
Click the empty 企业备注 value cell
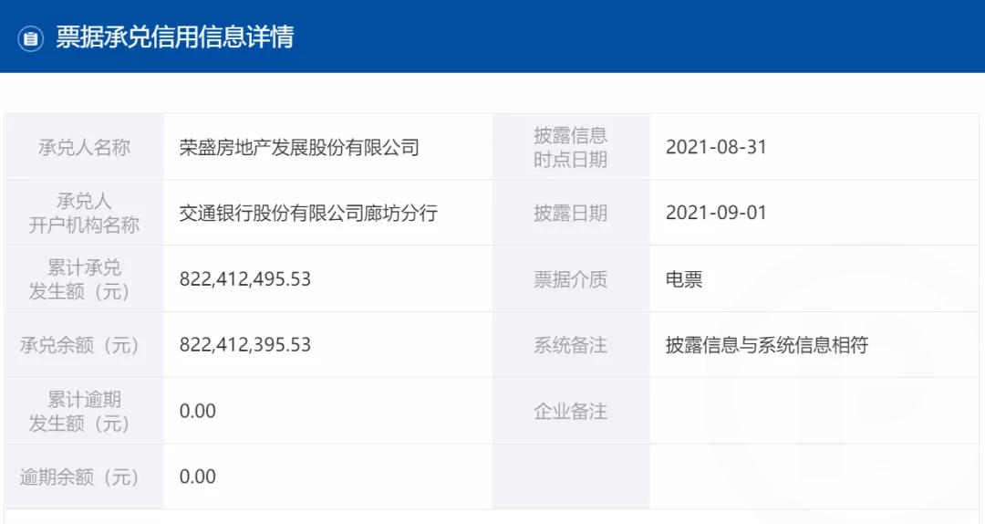(x=814, y=411)
